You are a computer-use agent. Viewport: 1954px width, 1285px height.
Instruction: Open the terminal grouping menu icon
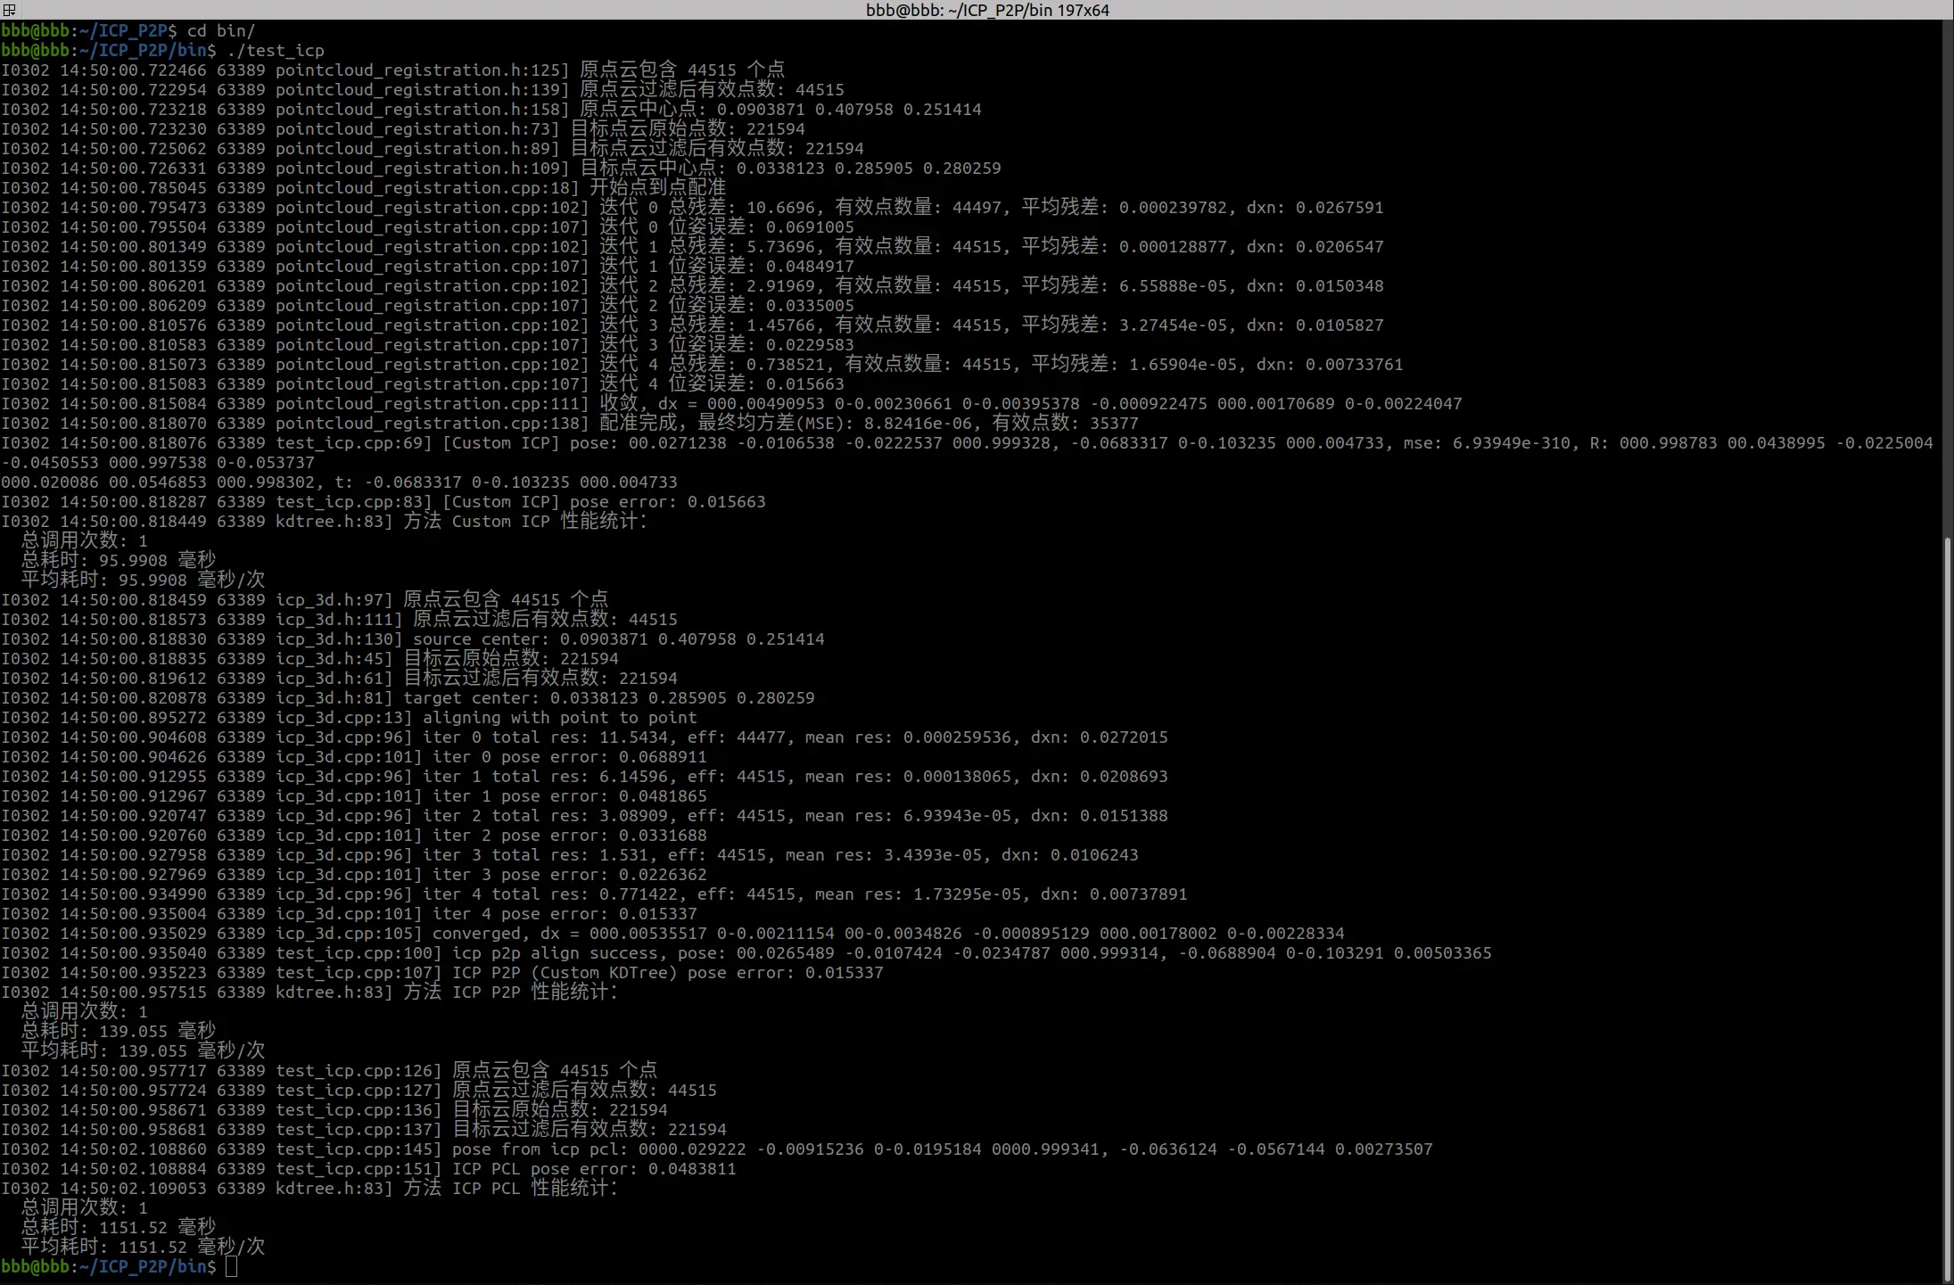coord(9,10)
